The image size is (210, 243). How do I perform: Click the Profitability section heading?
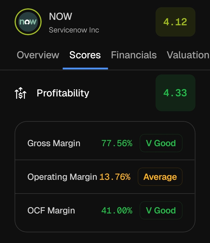(x=63, y=93)
